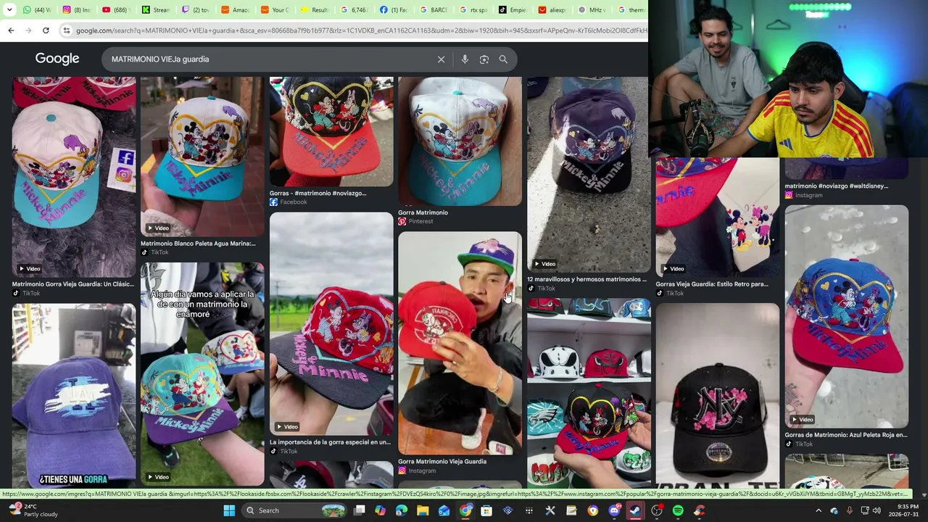
Task: Open the Chrome tab search dropdown
Action: (x=9, y=10)
